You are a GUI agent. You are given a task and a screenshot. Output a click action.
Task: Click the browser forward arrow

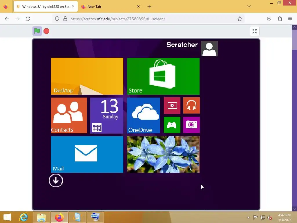(17, 19)
